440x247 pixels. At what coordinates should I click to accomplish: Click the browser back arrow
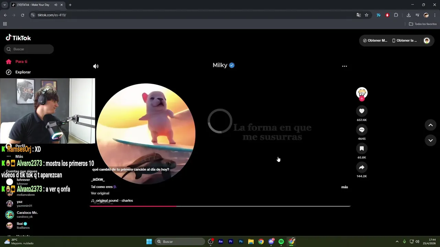5,15
